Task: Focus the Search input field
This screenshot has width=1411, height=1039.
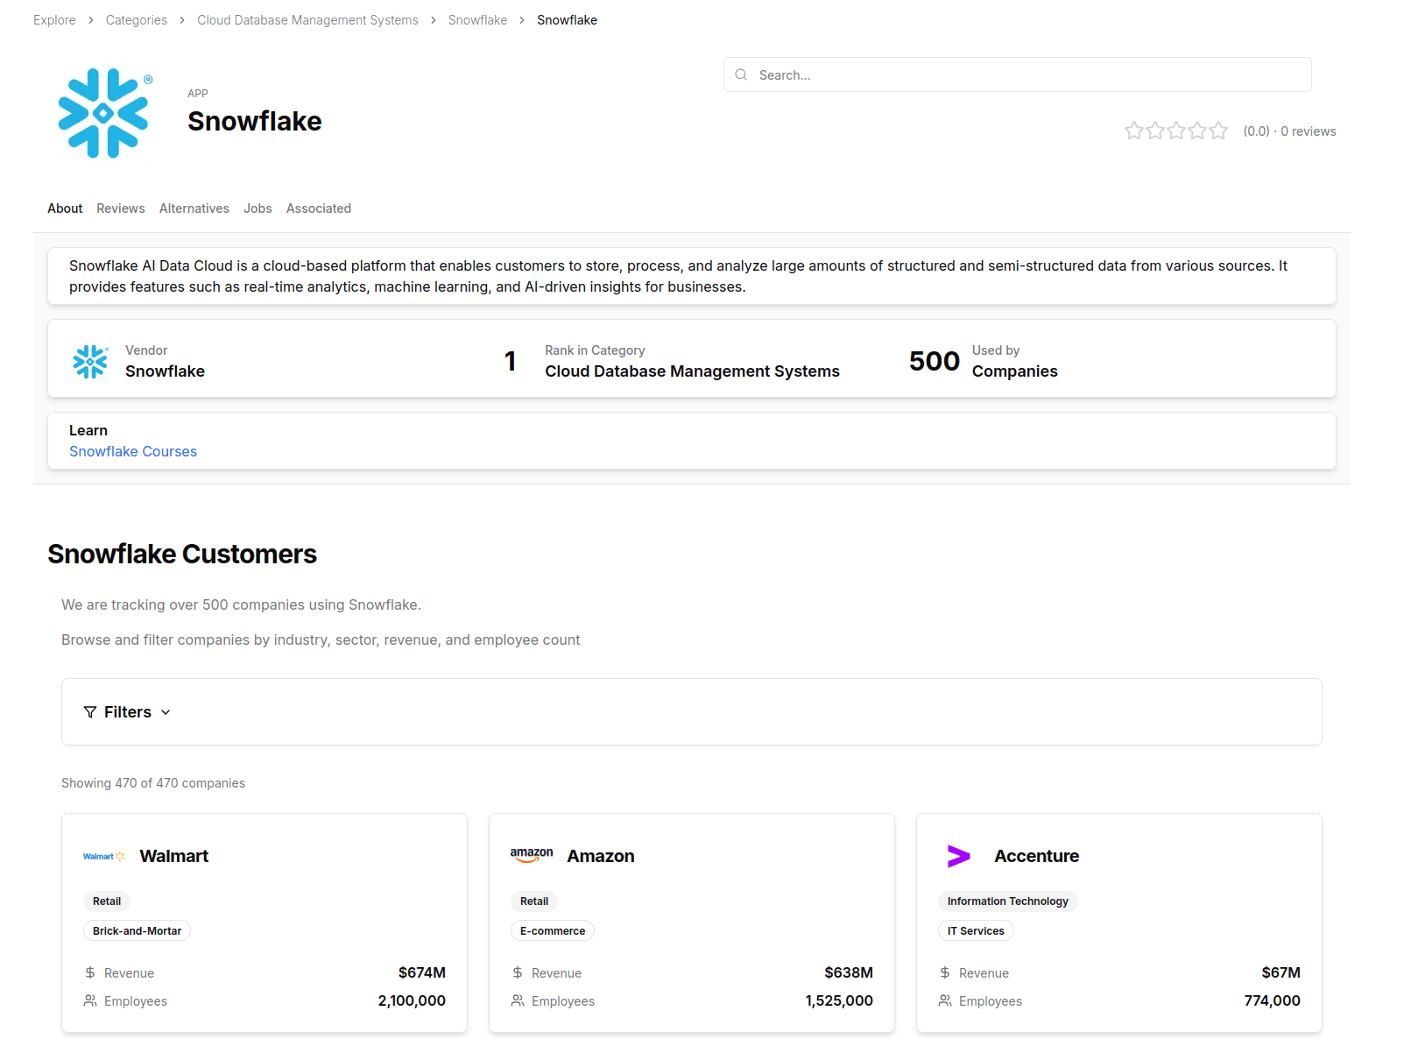Action: click(1018, 74)
